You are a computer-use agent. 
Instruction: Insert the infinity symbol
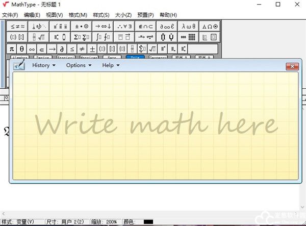tap(33, 49)
